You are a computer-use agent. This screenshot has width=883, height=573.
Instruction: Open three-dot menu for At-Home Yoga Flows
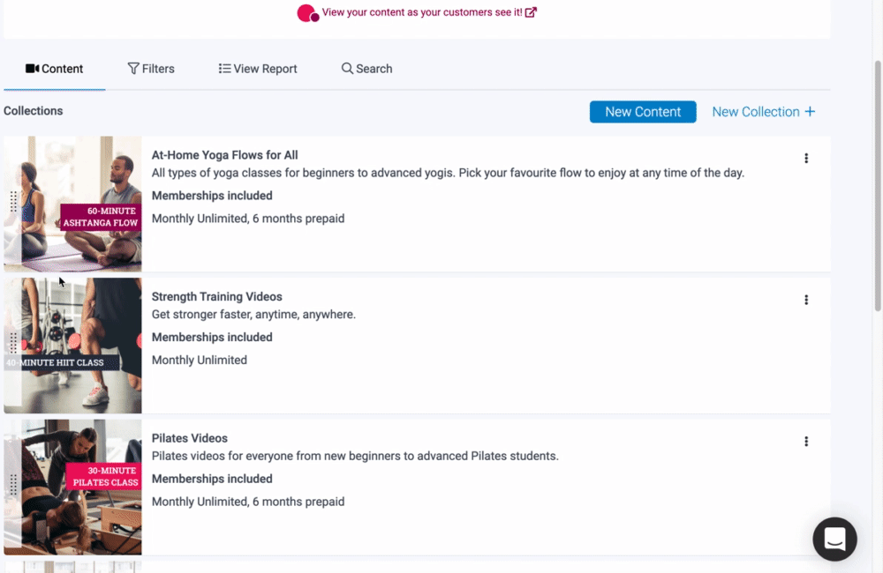[x=806, y=159]
